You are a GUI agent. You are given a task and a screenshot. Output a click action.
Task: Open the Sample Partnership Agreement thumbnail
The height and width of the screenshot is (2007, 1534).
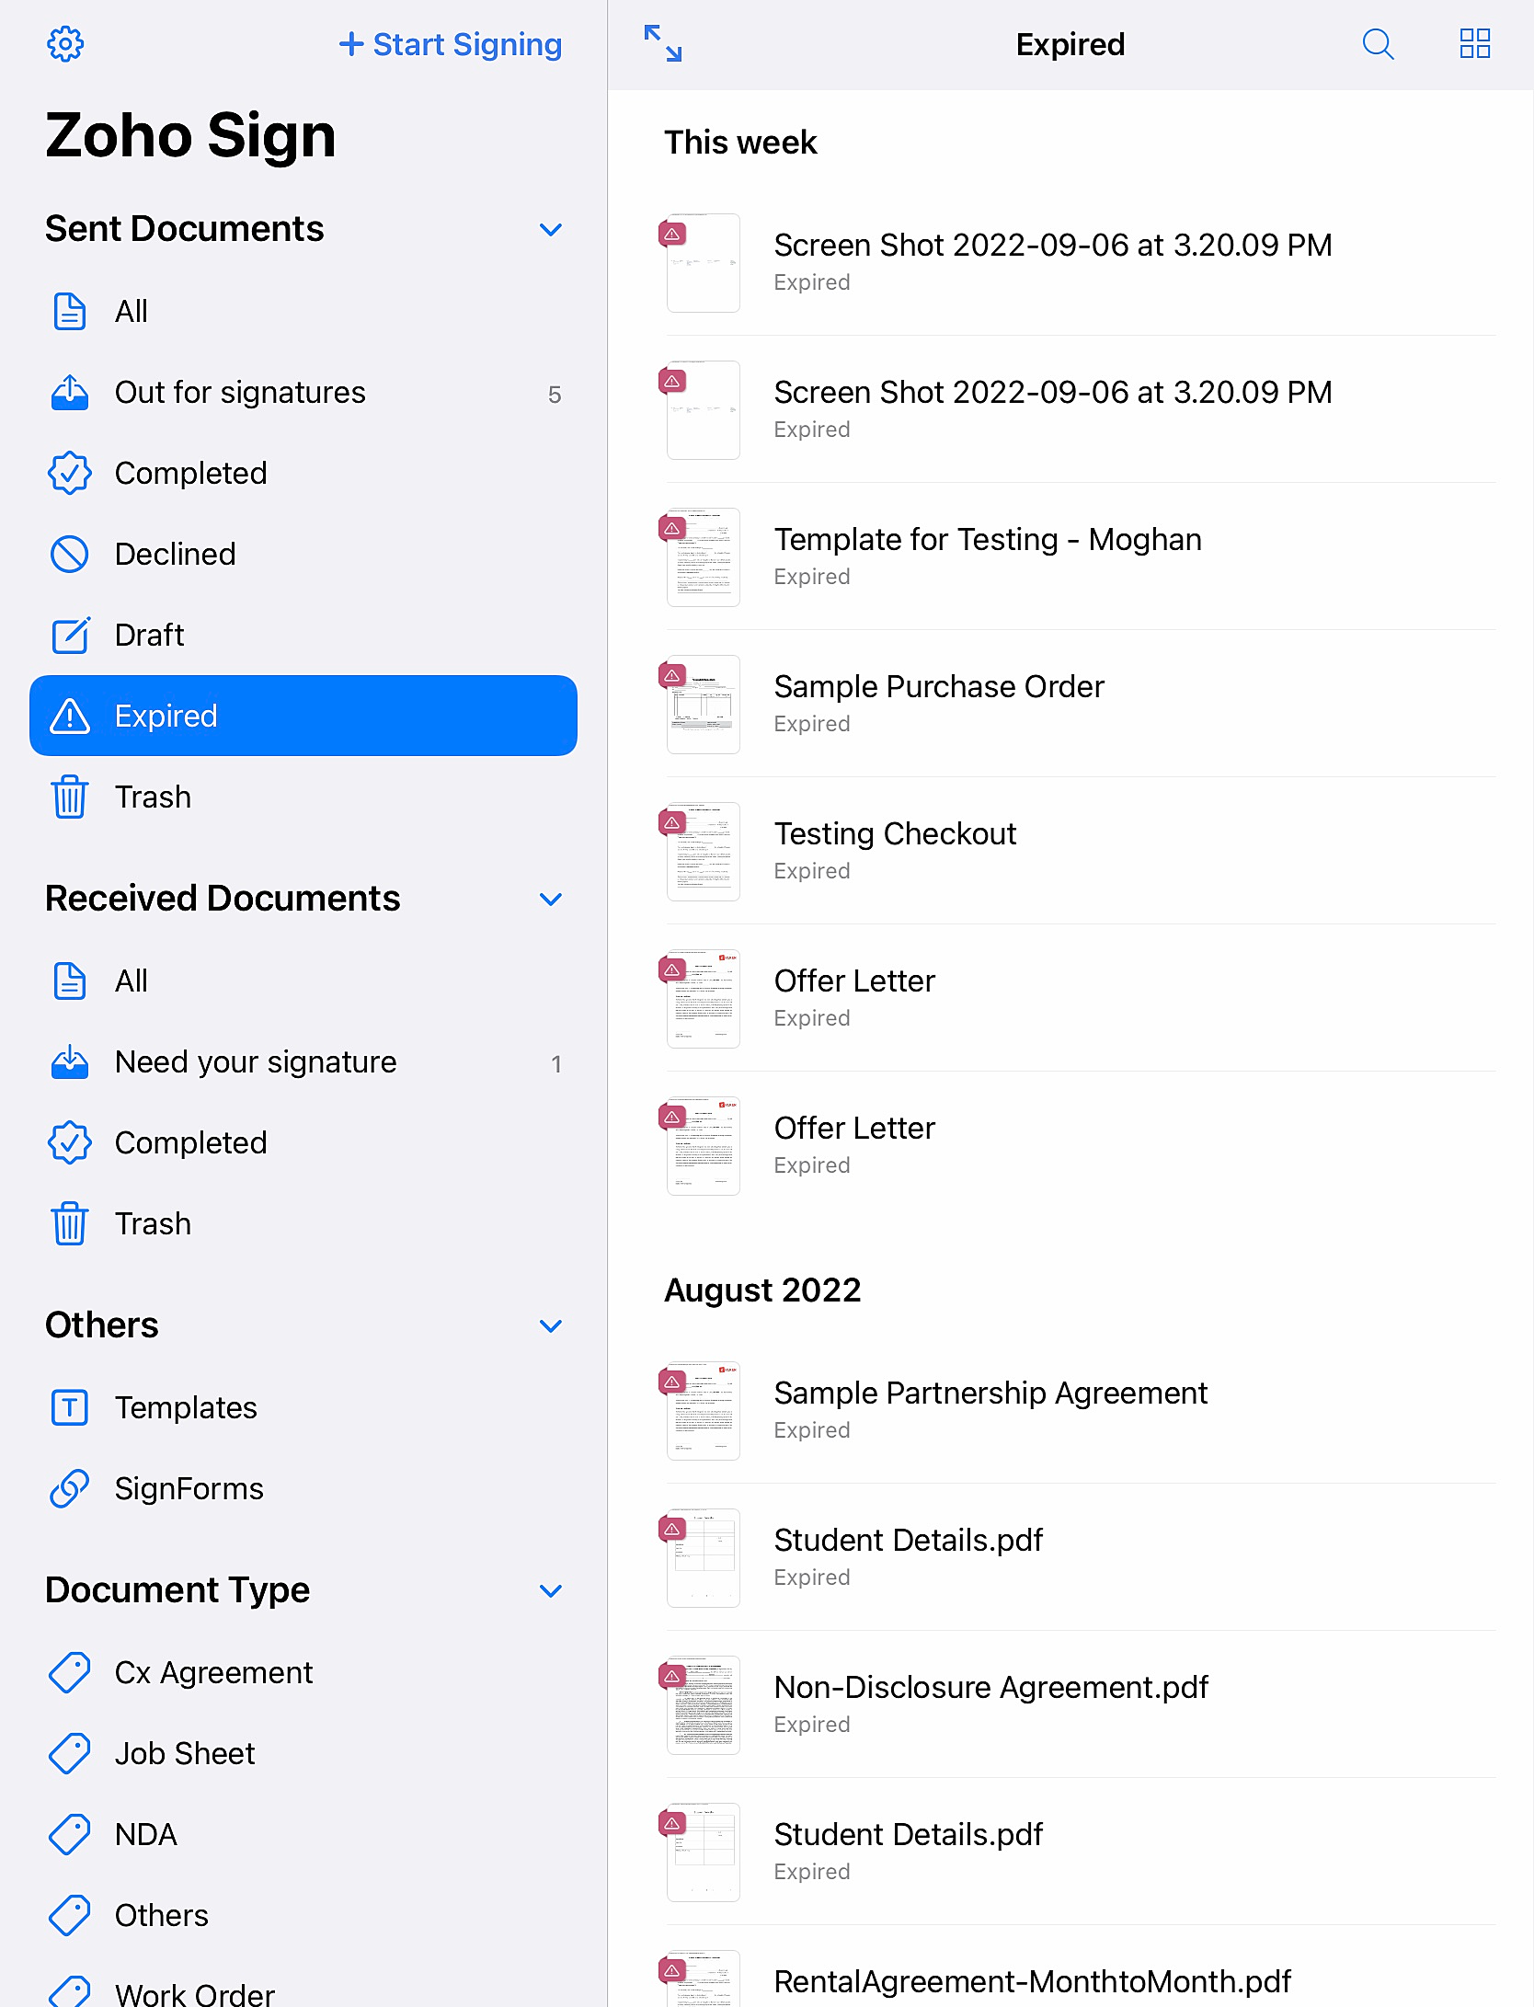click(704, 1411)
